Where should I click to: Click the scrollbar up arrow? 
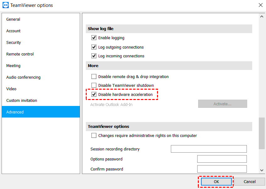262,17
